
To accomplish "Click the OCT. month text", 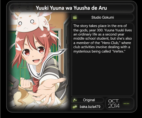I will point(114,101).
